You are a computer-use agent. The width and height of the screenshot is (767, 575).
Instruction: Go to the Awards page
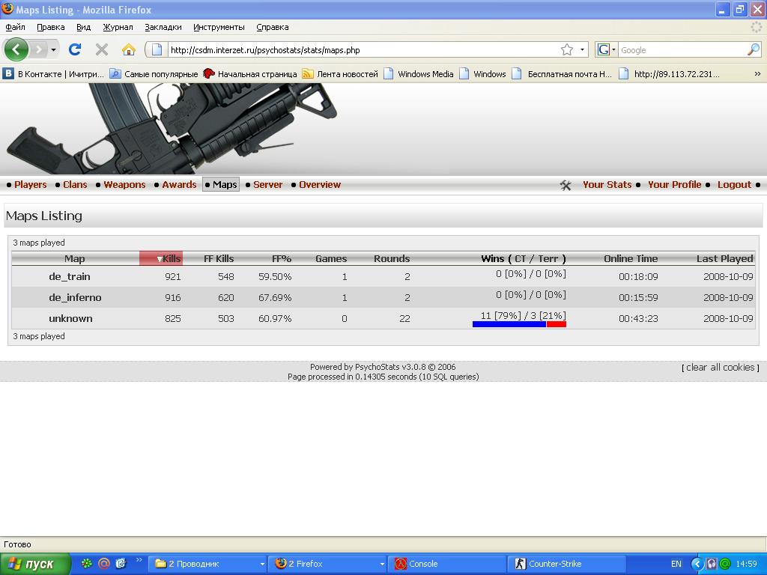[179, 184]
